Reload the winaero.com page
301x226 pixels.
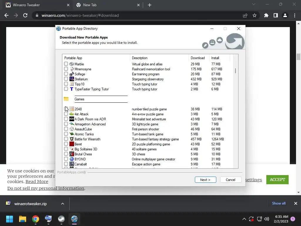25,15
